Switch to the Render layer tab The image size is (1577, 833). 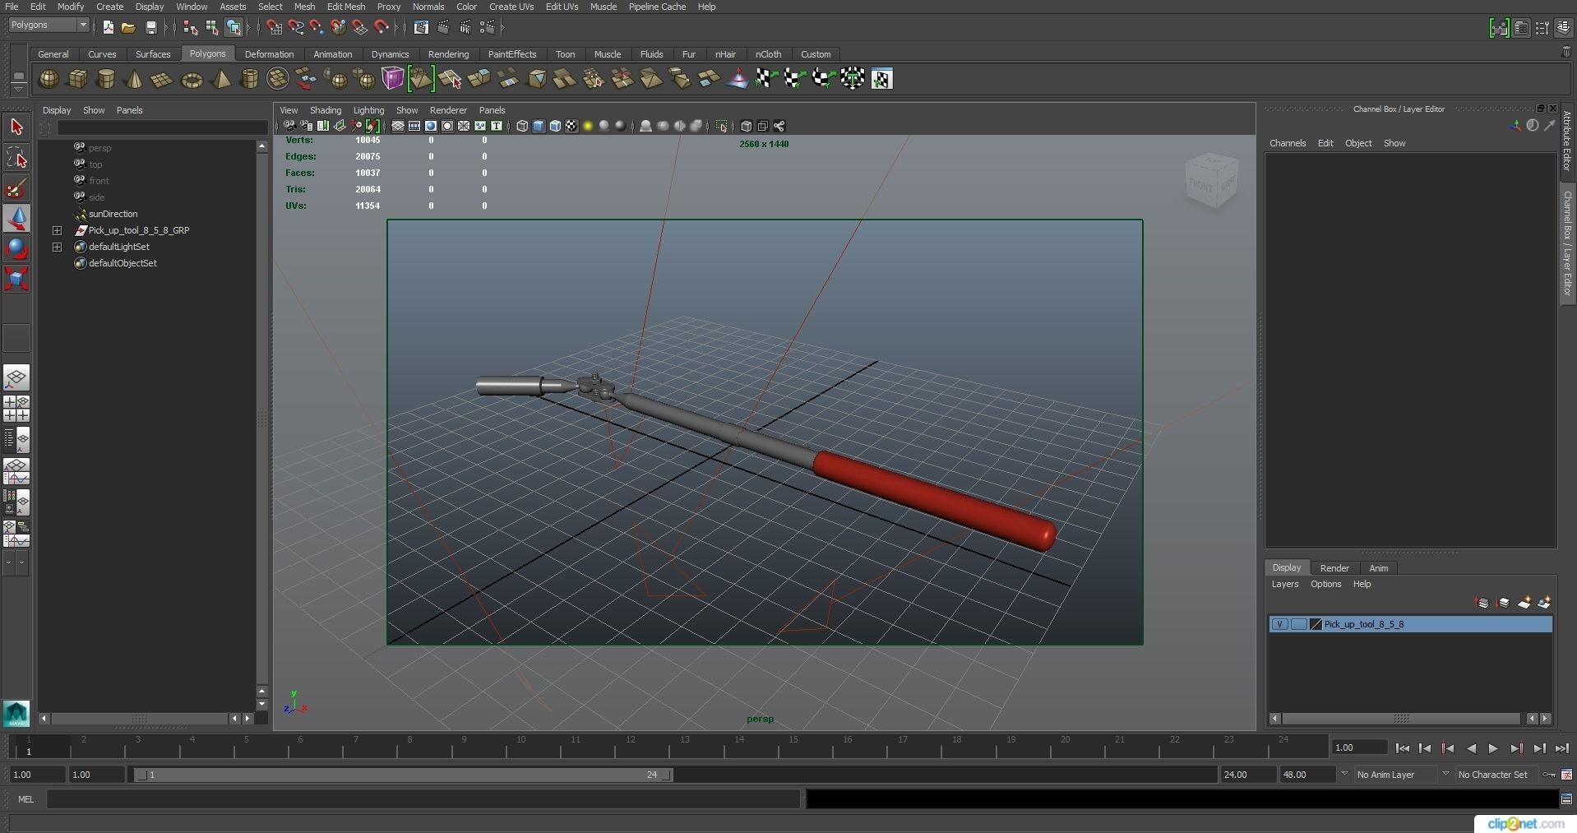[1334, 568]
